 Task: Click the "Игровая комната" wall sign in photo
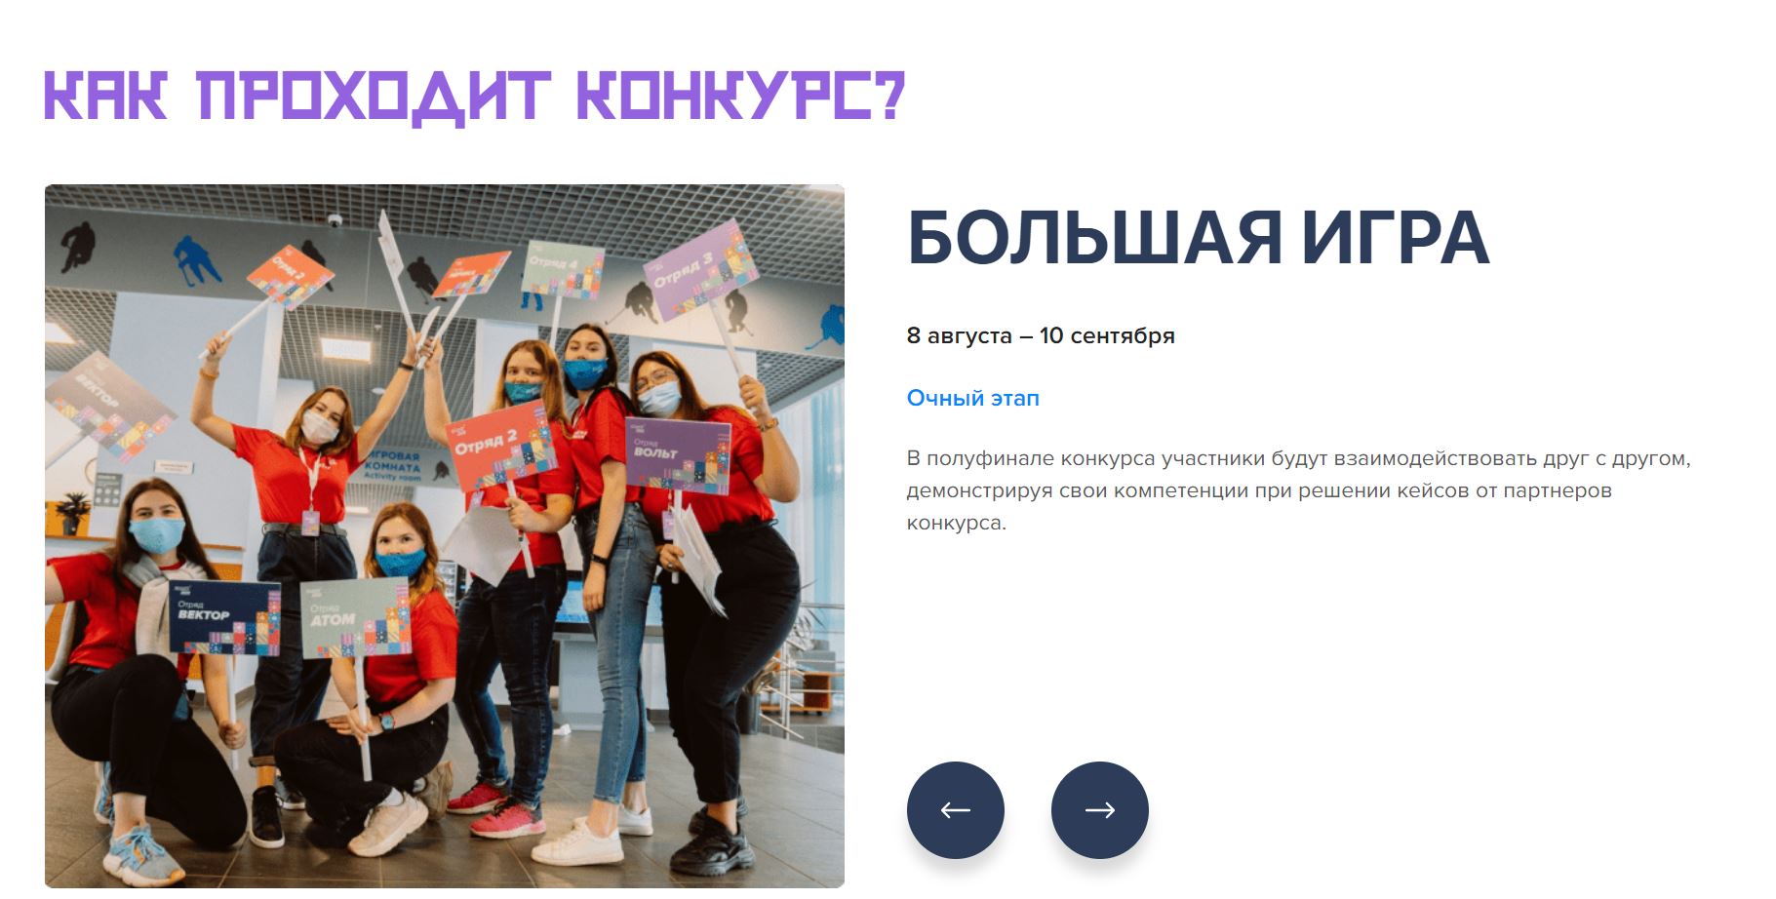392,466
